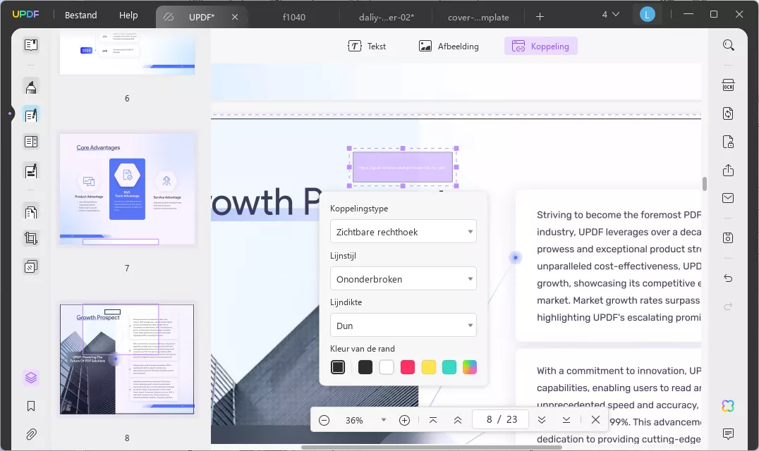759x451 pixels.
Task: Open the Convert PDF tool
Action: point(728,113)
